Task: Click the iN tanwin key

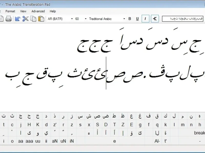Action: 72,141
